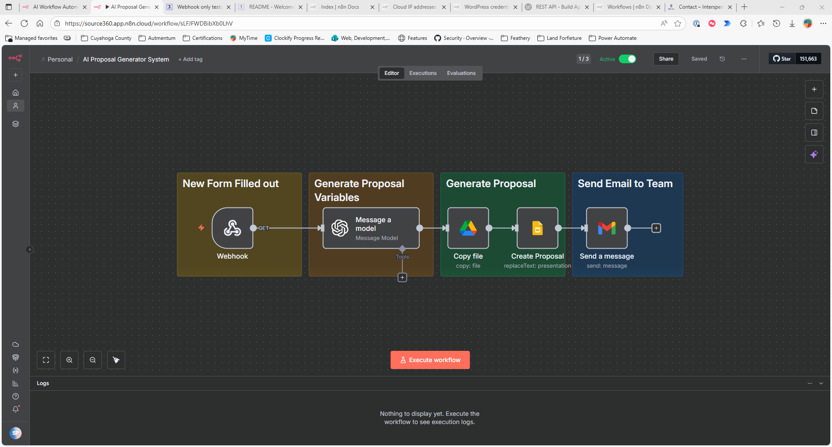The height and width of the screenshot is (447, 832).
Task: Open the Message a model OpenAI node
Action: tap(370, 228)
